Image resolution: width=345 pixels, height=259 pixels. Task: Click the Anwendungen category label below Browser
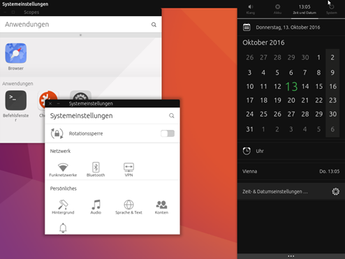point(17,84)
